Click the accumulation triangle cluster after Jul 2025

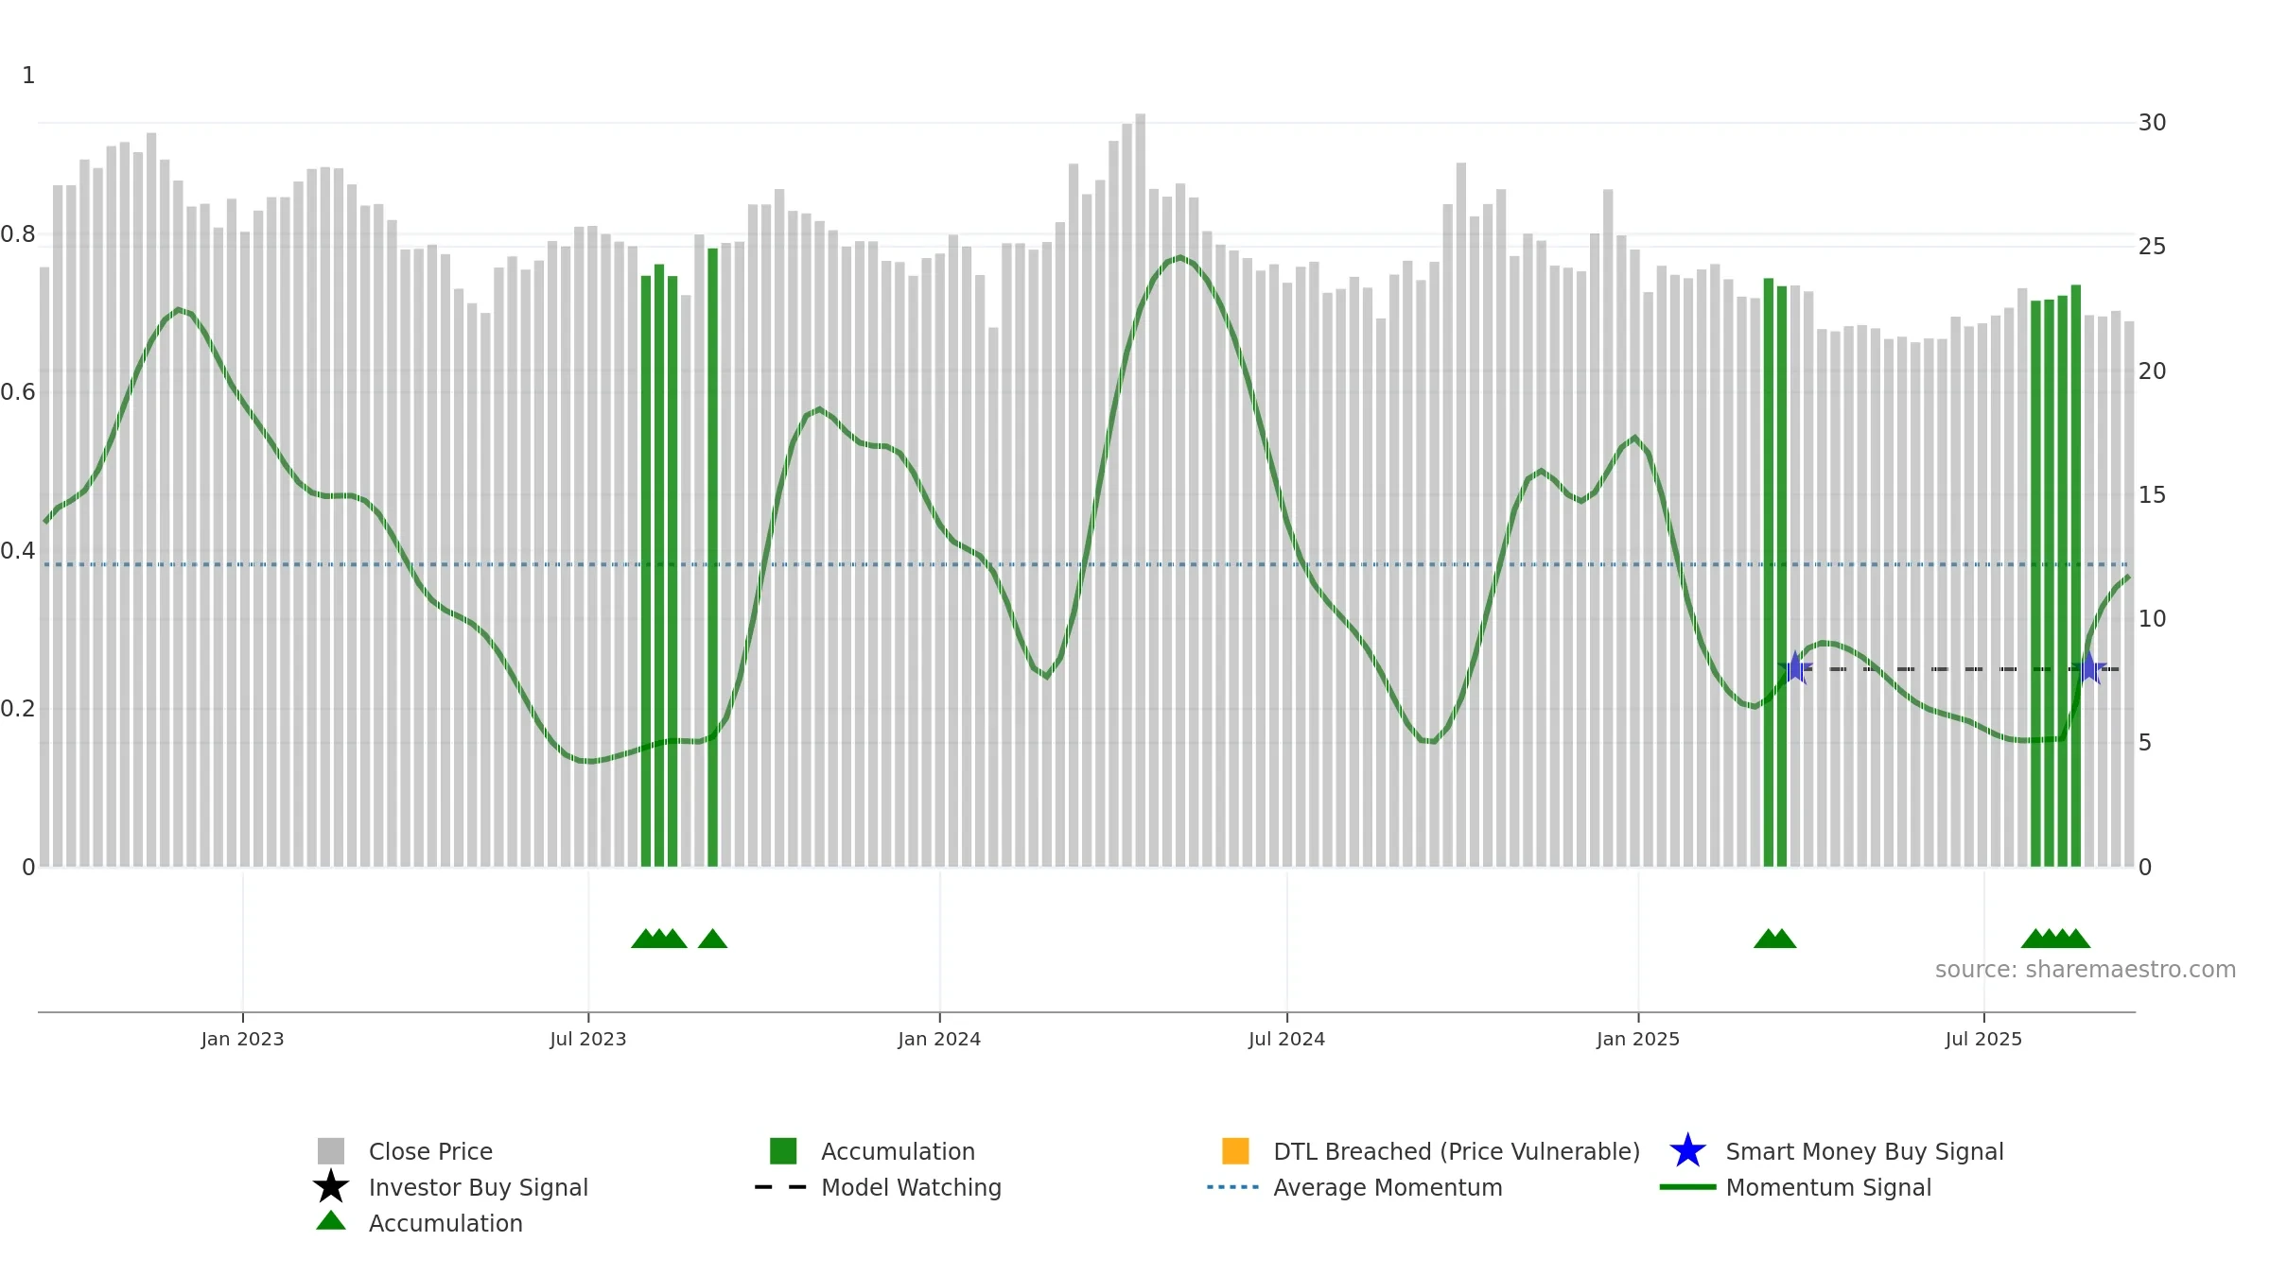2055,939
